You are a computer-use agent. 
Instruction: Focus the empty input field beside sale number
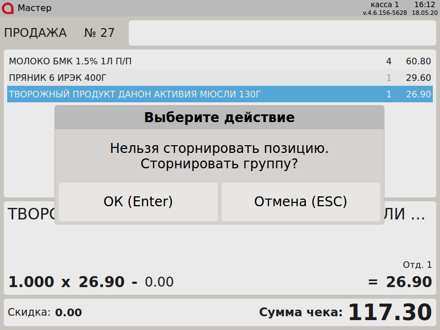coord(282,33)
